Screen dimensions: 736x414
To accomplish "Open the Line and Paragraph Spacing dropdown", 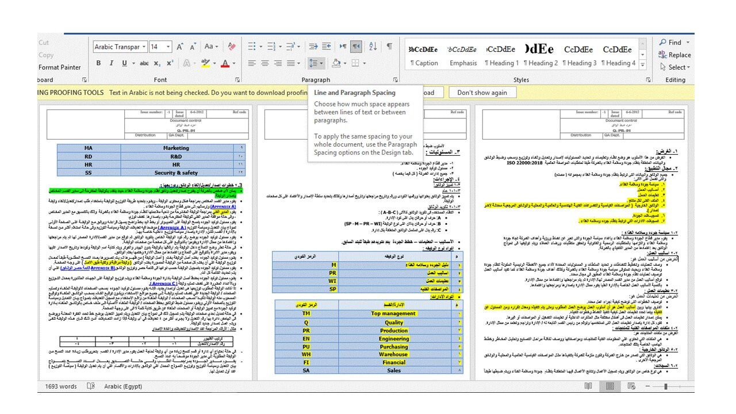I will 317,63.
